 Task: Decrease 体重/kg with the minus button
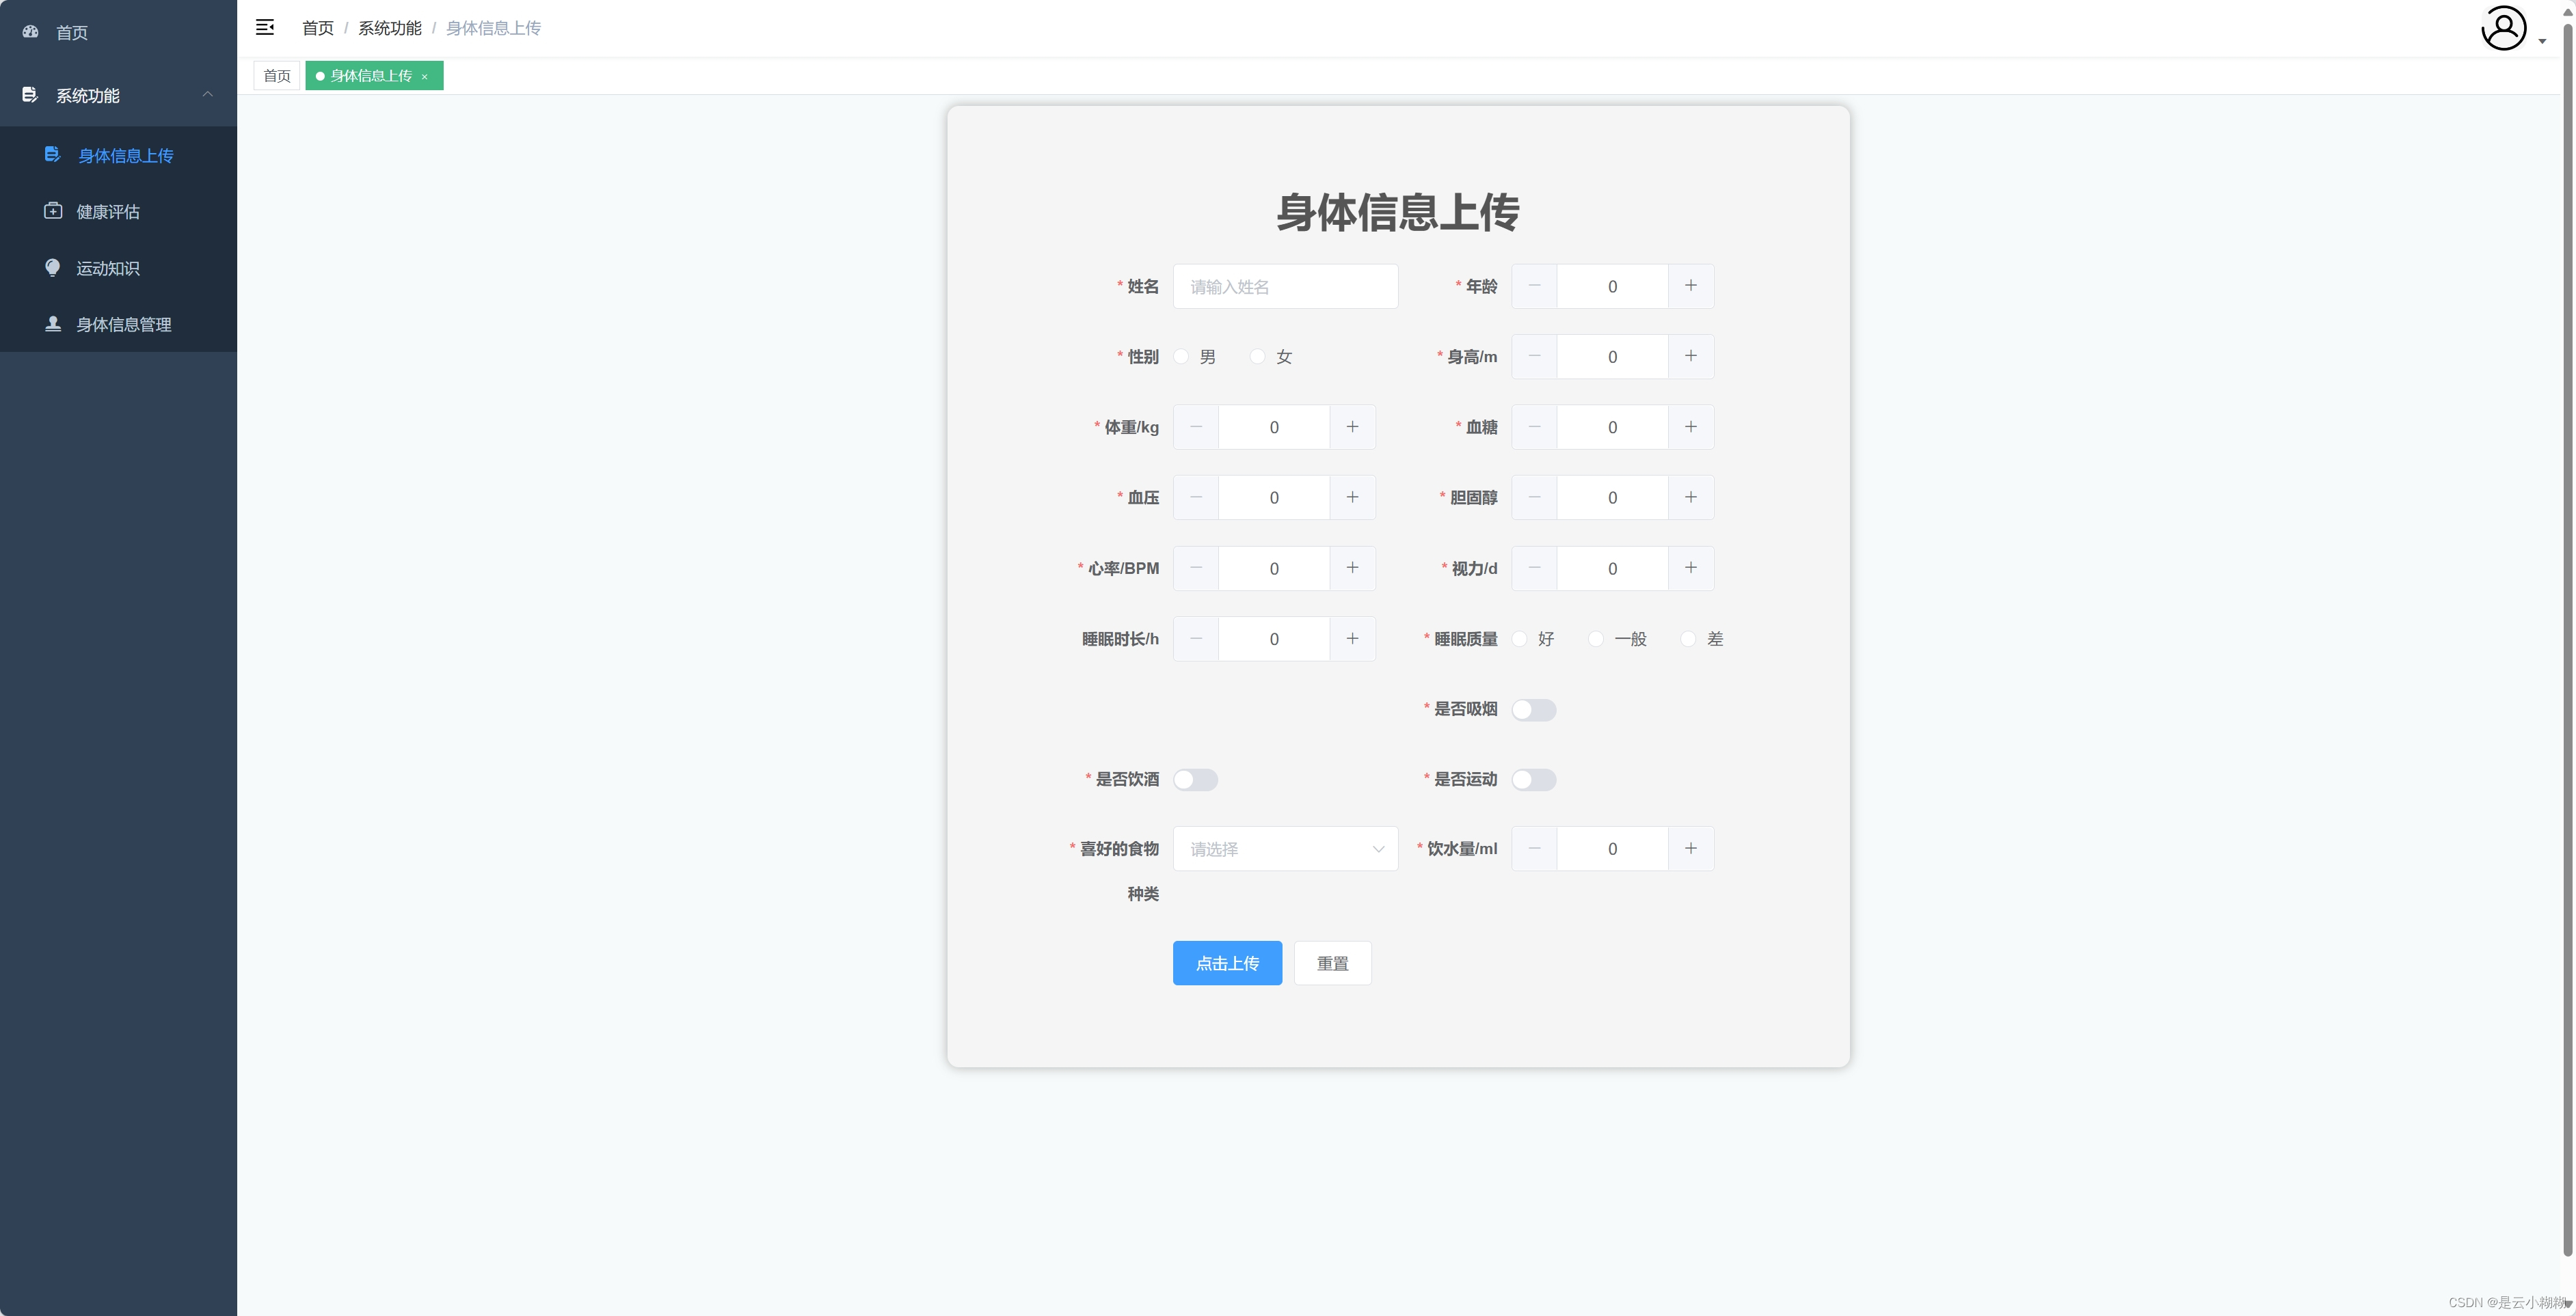click(x=1196, y=426)
